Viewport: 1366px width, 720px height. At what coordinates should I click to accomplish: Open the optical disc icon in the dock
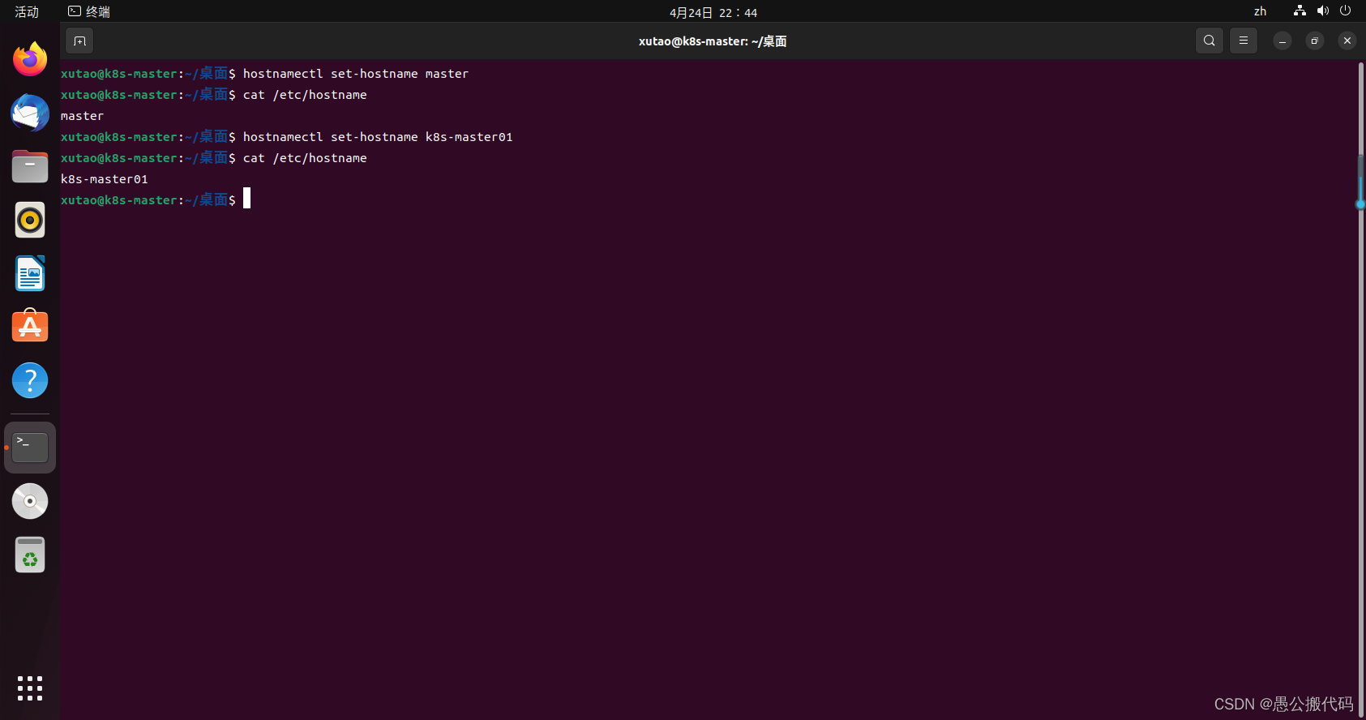[x=30, y=501]
